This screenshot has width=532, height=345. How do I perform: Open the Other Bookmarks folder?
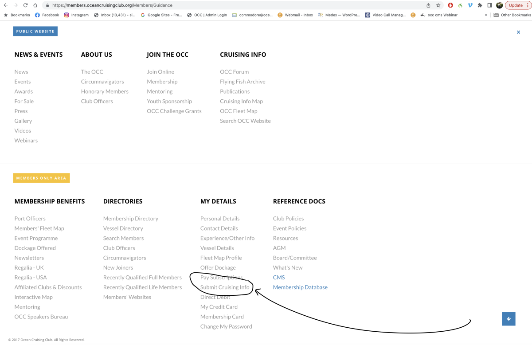click(x=512, y=15)
